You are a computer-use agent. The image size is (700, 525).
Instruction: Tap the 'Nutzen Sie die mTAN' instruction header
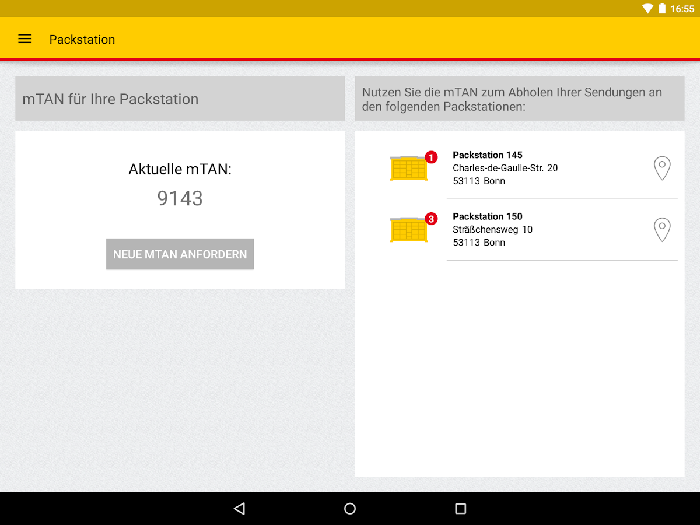(519, 99)
